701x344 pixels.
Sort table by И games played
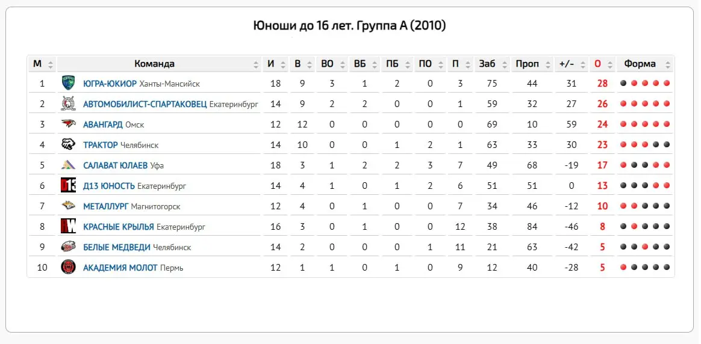coord(271,64)
